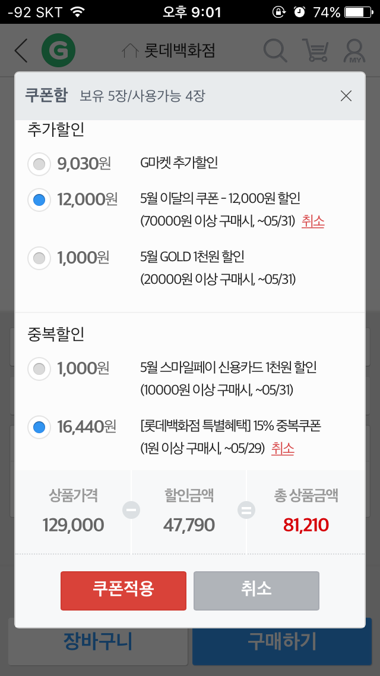The image size is (380, 676).
Task: Tap the 장바구니 button
Action: point(98,642)
